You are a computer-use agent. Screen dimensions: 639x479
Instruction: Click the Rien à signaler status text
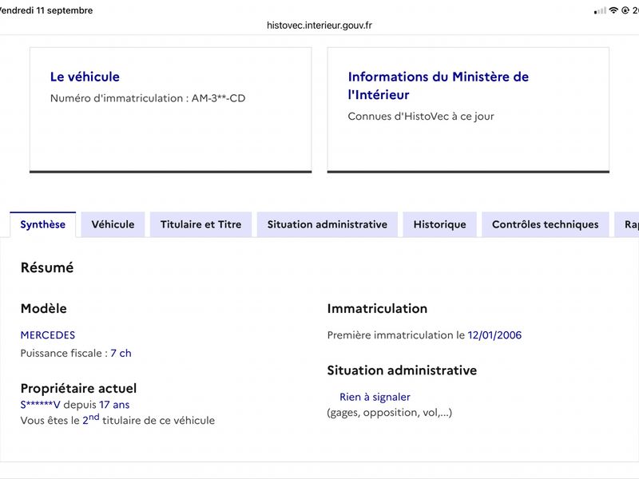(x=375, y=397)
